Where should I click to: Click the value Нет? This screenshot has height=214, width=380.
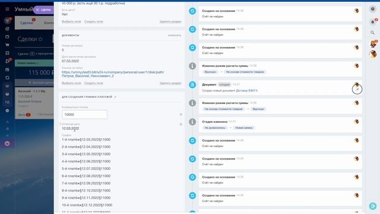pyautogui.click(x=65, y=14)
